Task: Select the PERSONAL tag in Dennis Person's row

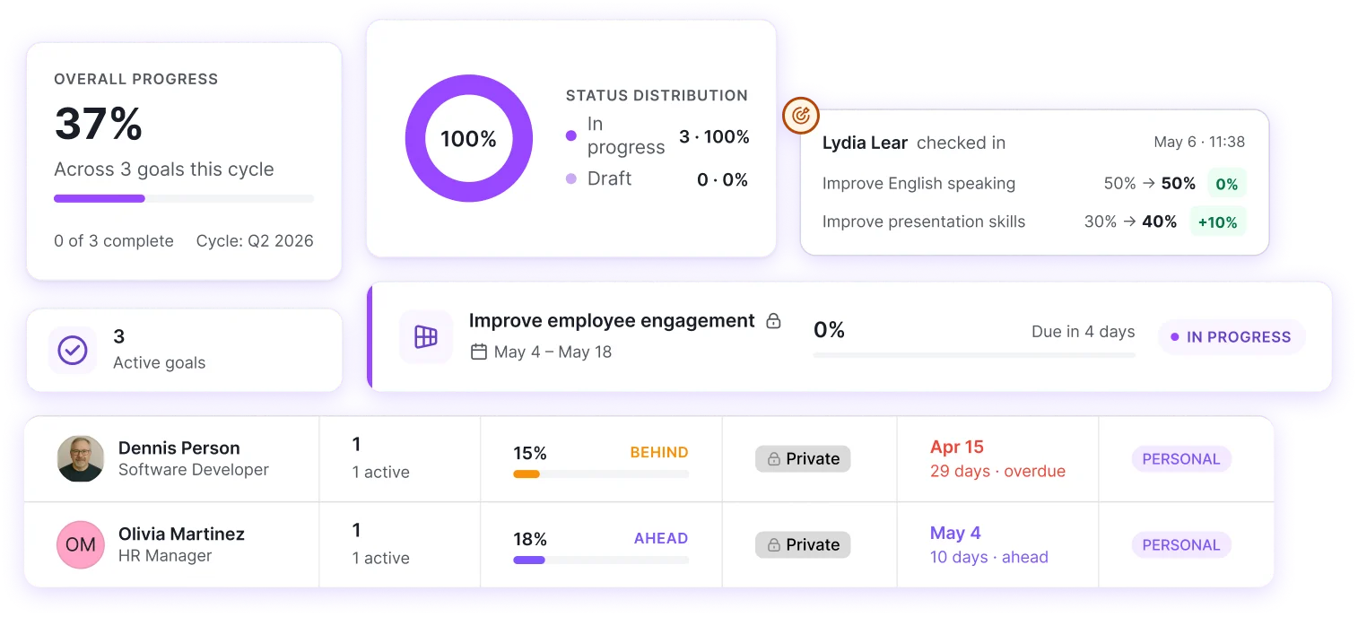Action: tap(1181, 459)
